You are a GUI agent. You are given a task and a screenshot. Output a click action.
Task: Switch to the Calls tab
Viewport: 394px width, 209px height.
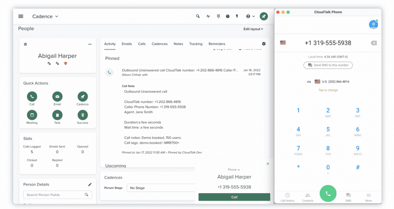(x=142, y=44)
